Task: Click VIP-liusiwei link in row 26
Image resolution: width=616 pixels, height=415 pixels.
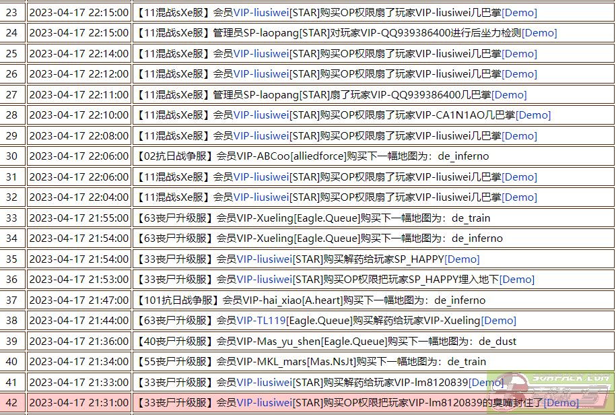Action: [261, 74]
